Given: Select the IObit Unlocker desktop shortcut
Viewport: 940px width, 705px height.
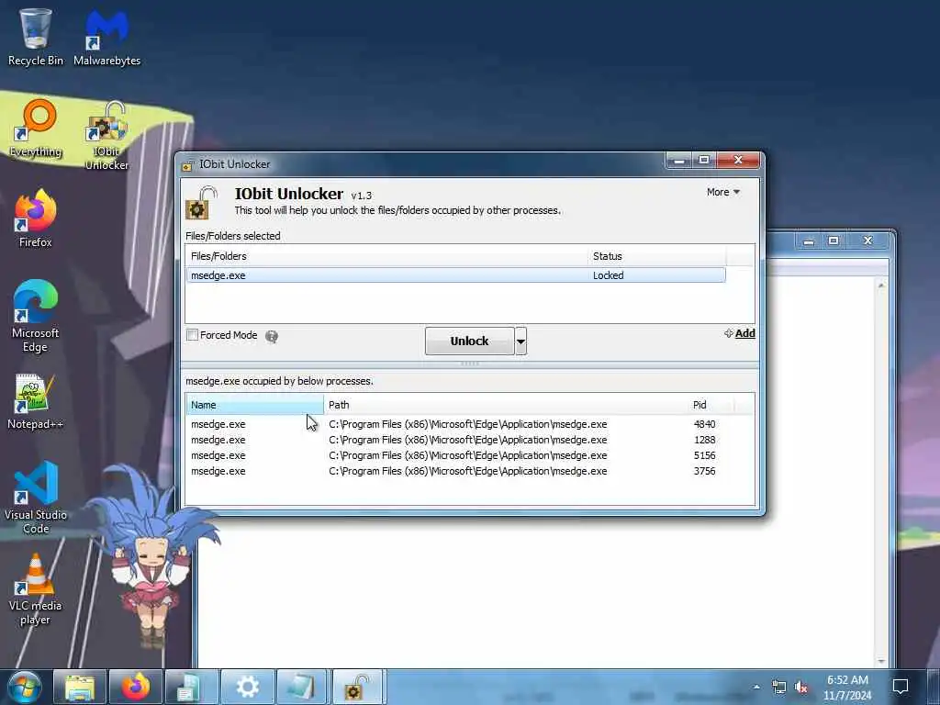Looking at the screenshot, I should point(106,136).
